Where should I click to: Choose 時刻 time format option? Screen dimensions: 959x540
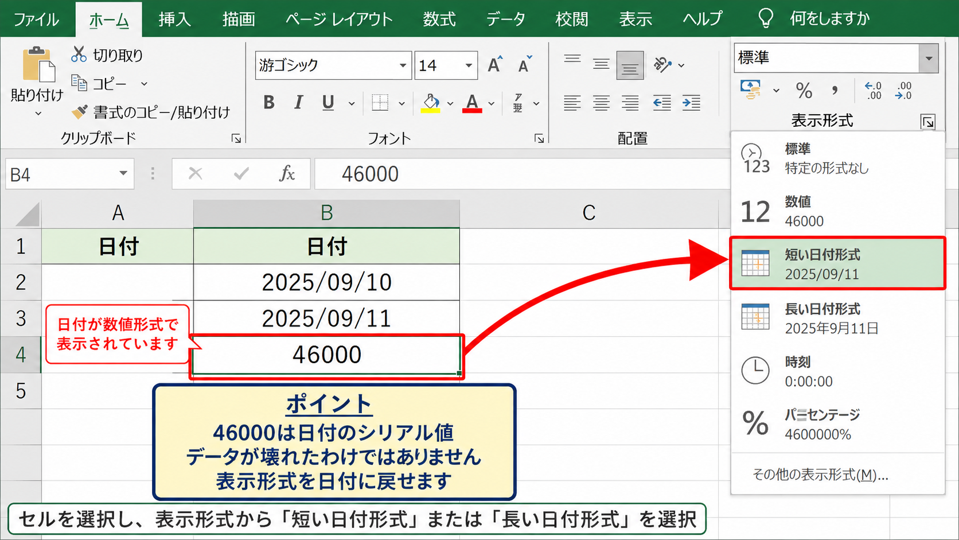click(837, 371)
